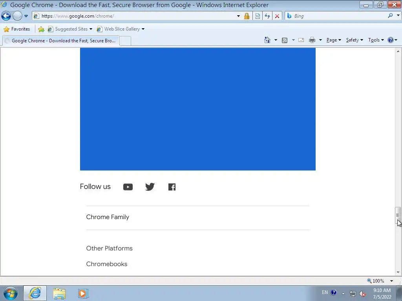Open the Tools menu
Screen dimensions: 402x301
tap(376, 40)
